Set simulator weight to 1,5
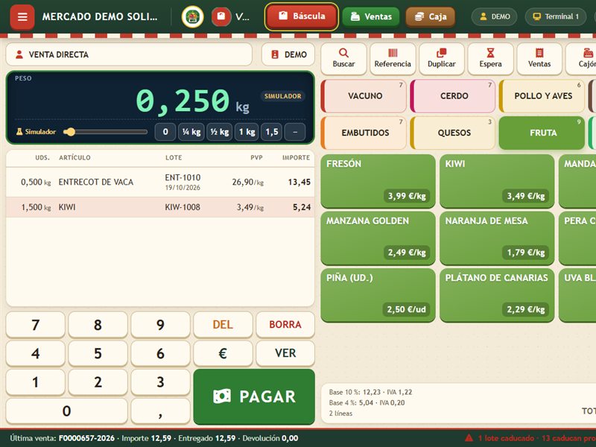Image resolution: width=596 pixels, height=447 pixels. click(x=271, y=132)
